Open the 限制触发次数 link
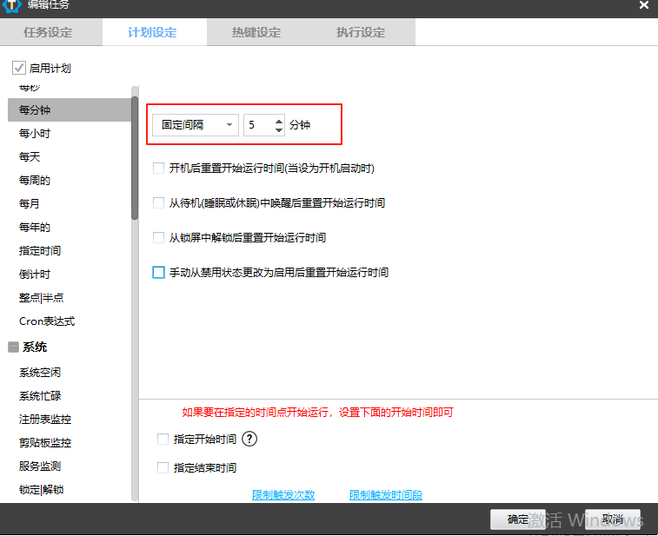This screenshot has width=658, height=536. click(x=283, y=495)
